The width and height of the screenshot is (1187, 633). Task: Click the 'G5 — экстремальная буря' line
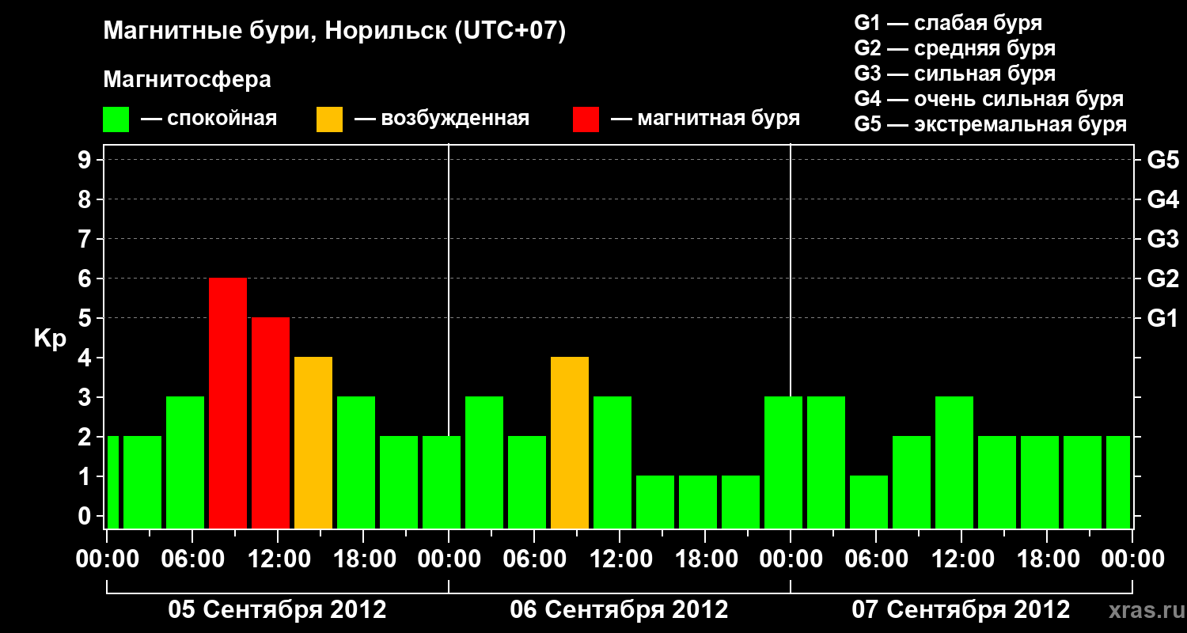point(990,124)
